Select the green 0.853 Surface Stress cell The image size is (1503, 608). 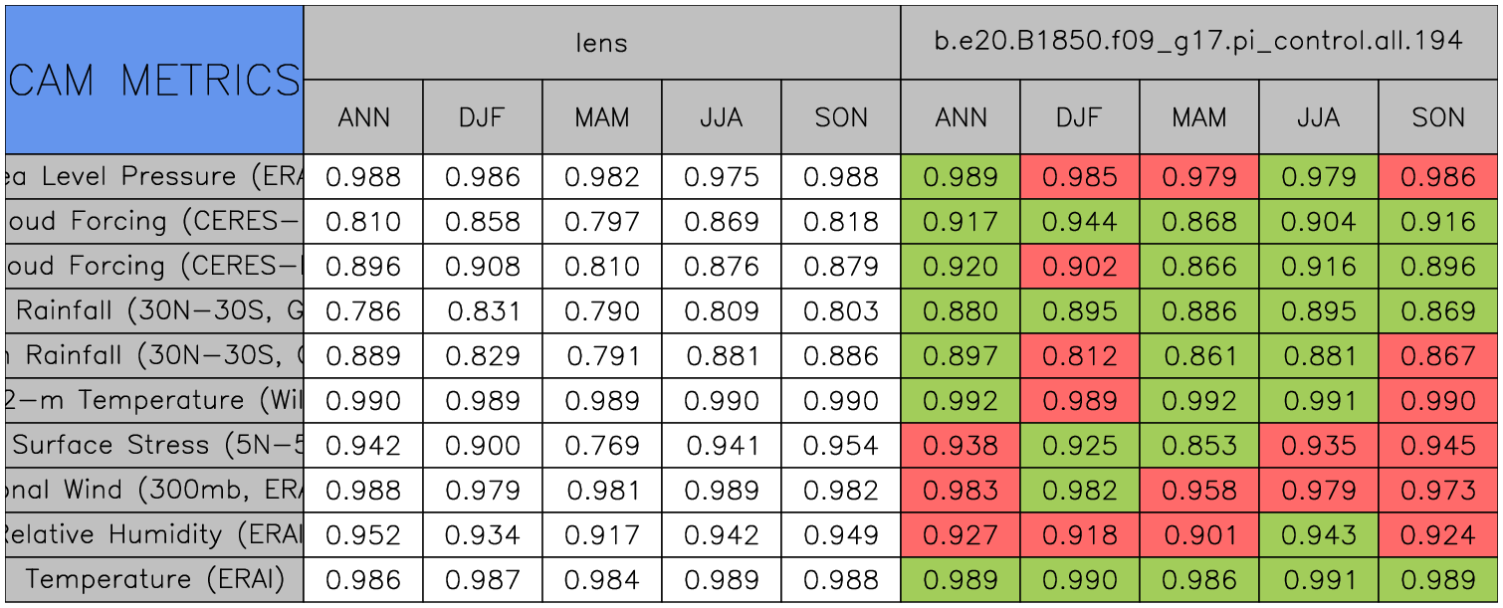pyautogui.click(x=1198, y=446)
